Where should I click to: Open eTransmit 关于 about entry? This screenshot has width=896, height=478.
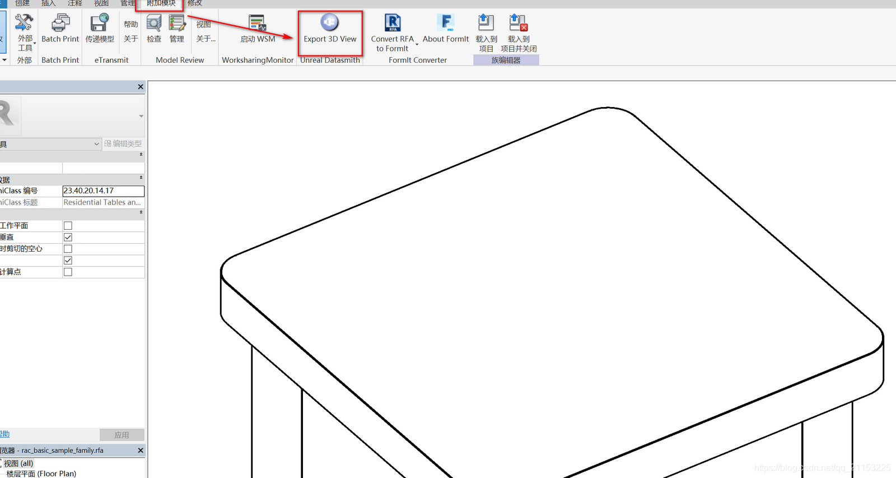(x=131, y=39)
